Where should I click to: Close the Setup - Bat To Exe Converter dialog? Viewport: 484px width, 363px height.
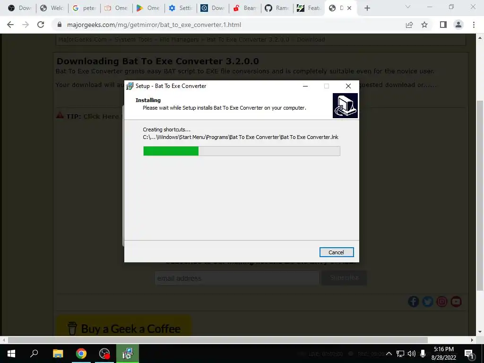(x=348, y=86)
